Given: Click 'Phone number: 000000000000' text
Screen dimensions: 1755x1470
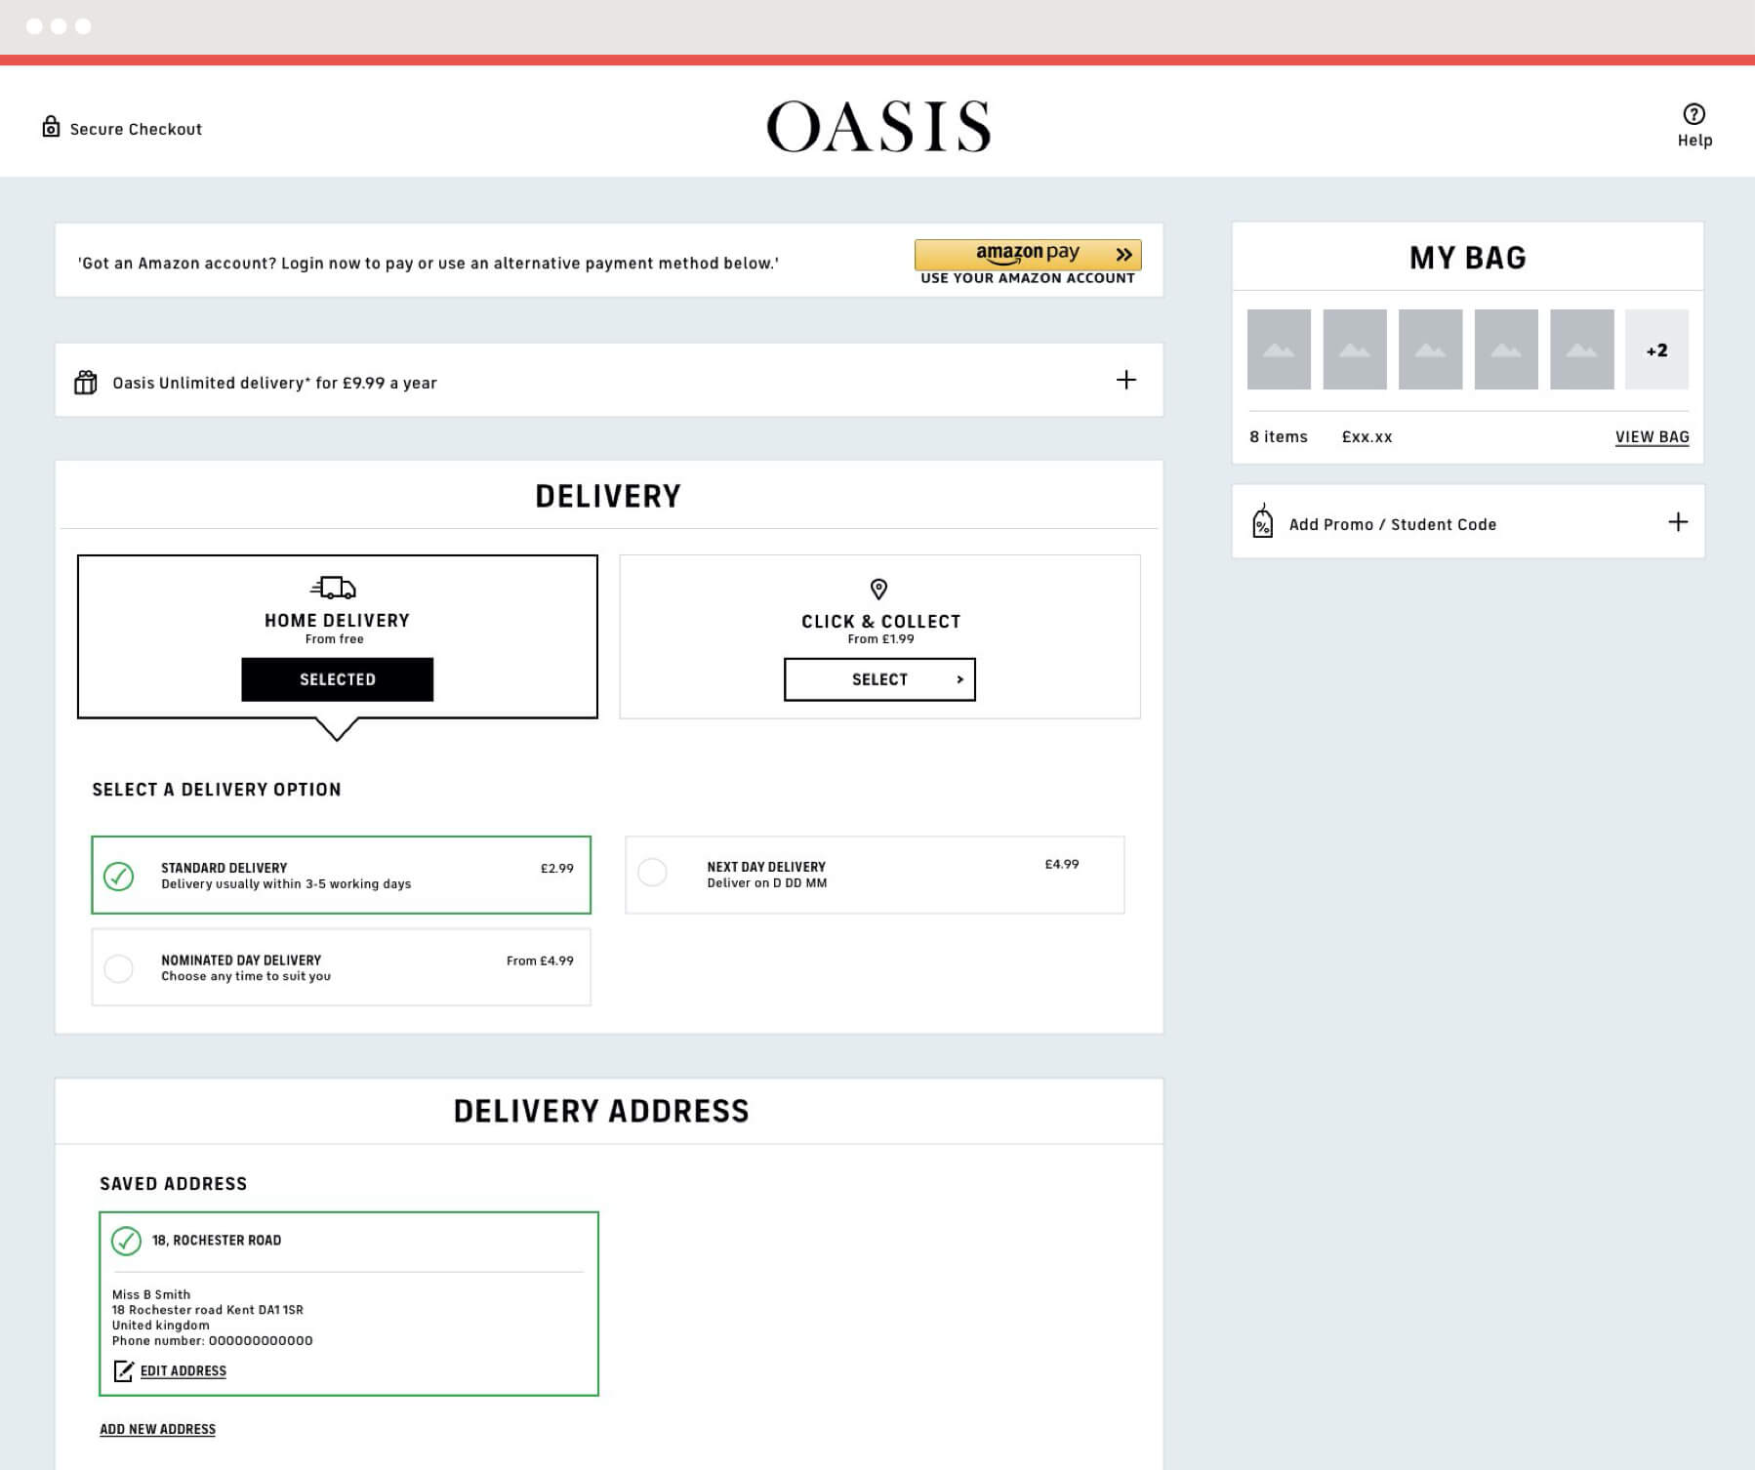Looking at the screenshot, I should 212,1340.
